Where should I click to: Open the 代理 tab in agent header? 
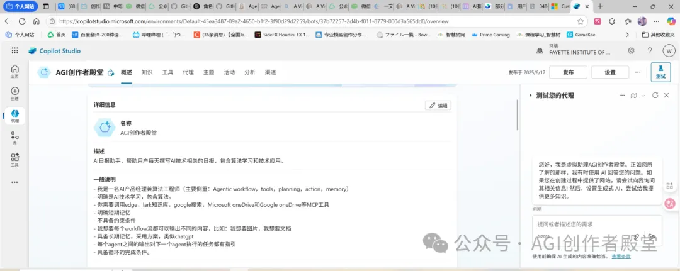(x=188, y=72)
